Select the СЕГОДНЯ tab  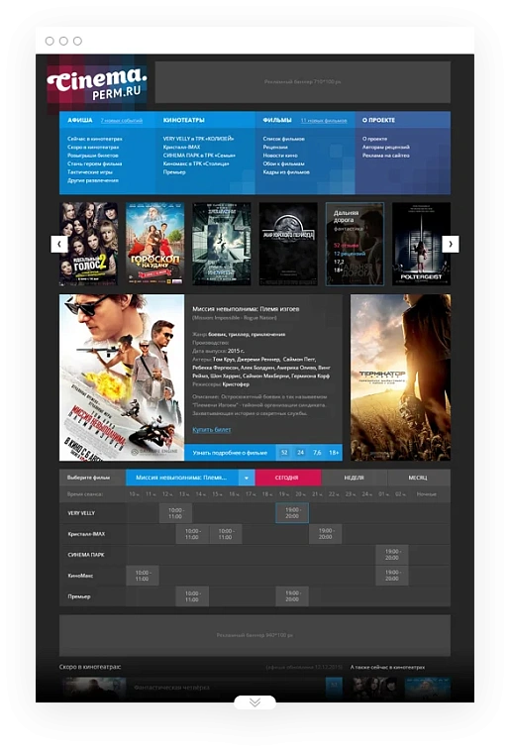click(x=286, y=478)
